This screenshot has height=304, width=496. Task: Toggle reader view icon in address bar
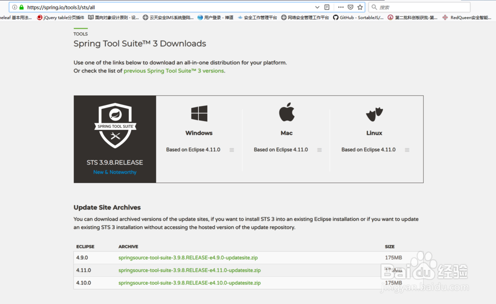coord(327,7)
